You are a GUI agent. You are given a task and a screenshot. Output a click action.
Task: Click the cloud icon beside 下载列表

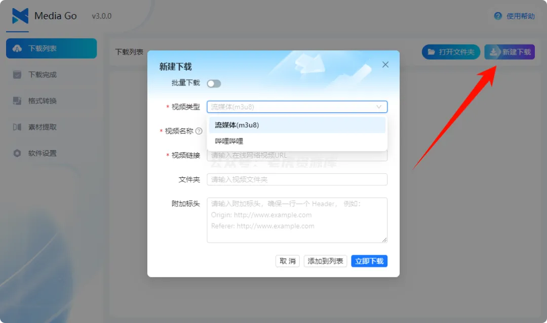(17, 49)
